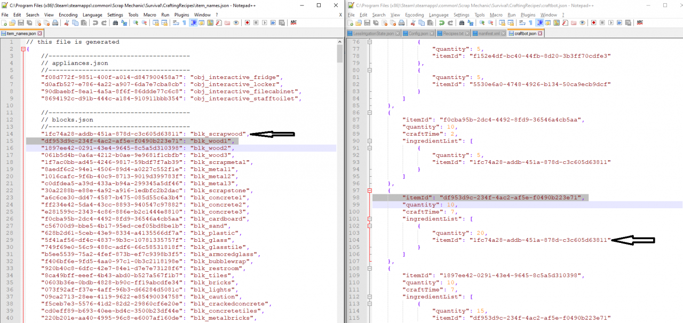
Task: Click Cut scissors icon in item_names.json window
Action: [x=67, y=23]
